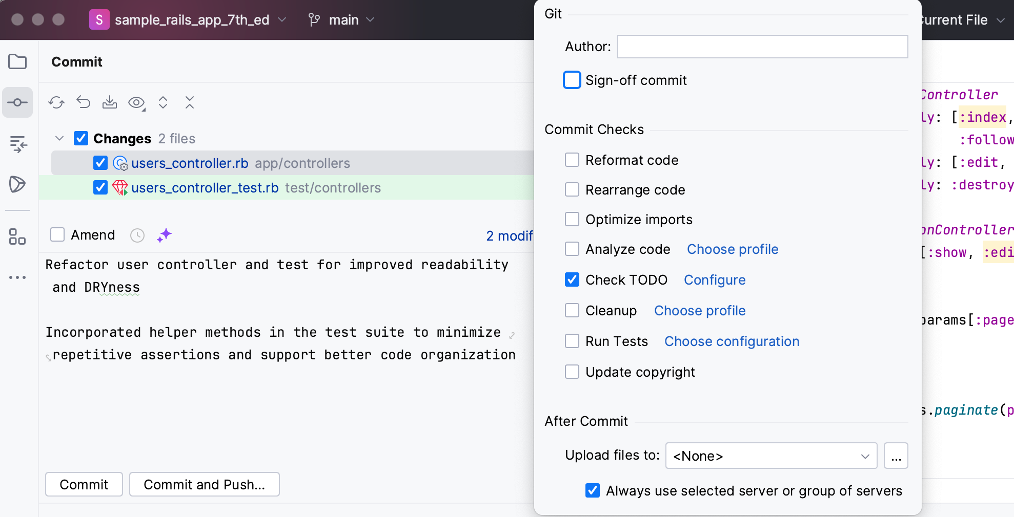Open commit message history clock icon
The height and width of the screenshot is (517, 1014).
pyautogui.click(x=137, y=235)
